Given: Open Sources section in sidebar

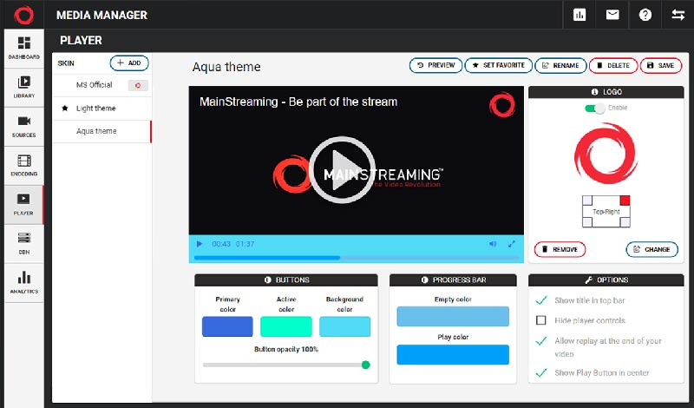Looking at the screenshot, I should tap(24, 126).
